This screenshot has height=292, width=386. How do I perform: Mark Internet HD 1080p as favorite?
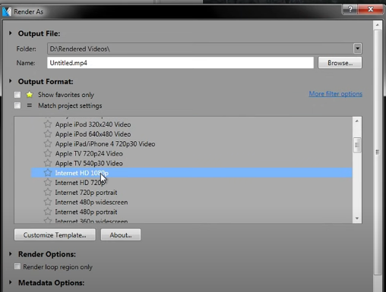point(48,173)
